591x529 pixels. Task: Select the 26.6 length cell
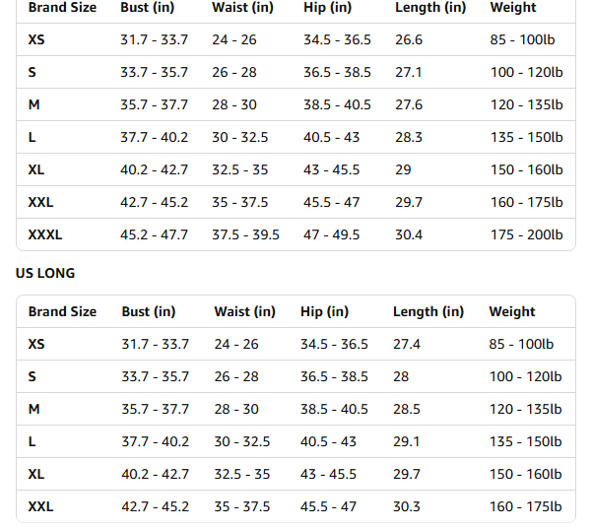pyautogui.click(x=409, y=39)
